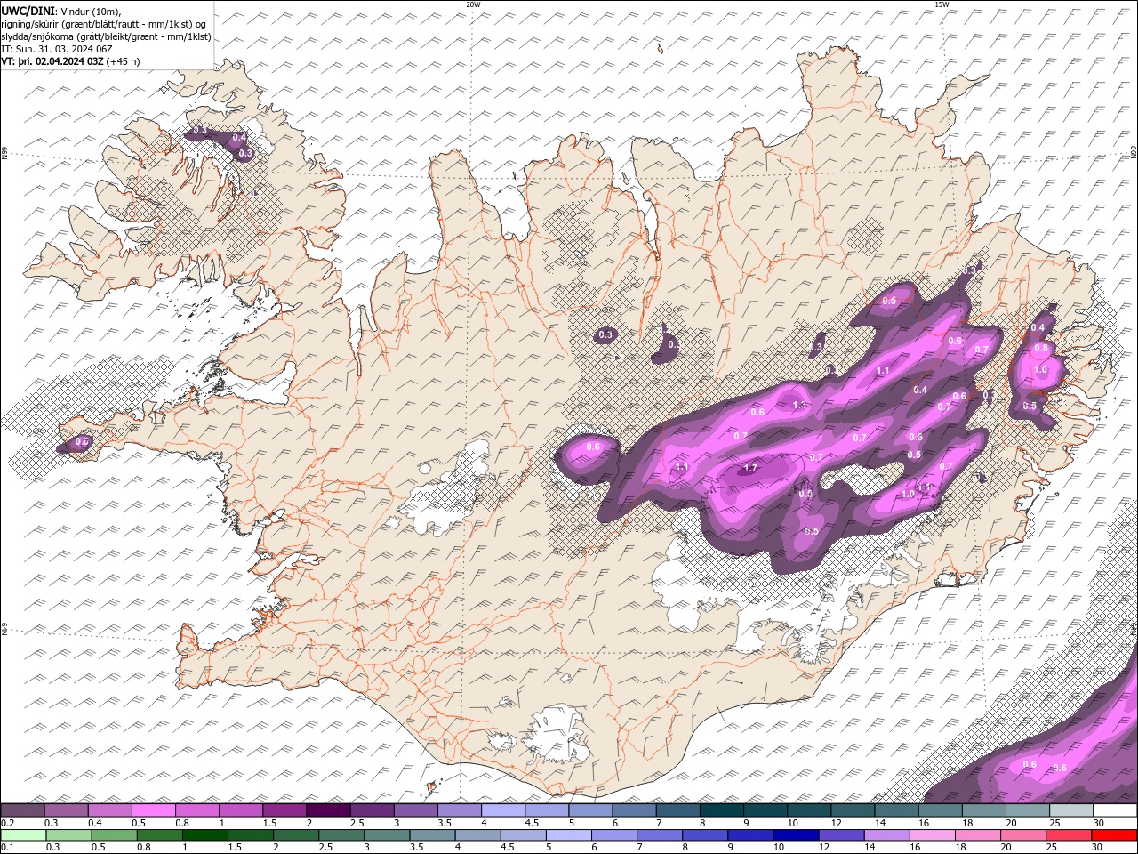Click the dark mauve 0.2–0.3 snow legend swatch
This screenshot has height=854, width=1138.
[x=23, y=810]
